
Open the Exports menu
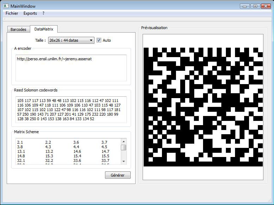[x=30, y=13]
